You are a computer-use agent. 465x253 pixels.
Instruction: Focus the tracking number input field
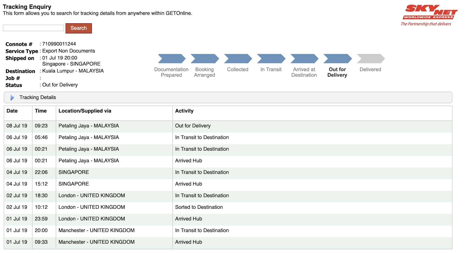[33, 28]
